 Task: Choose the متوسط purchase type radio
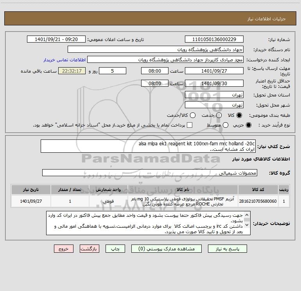click(x=226, y=125)
